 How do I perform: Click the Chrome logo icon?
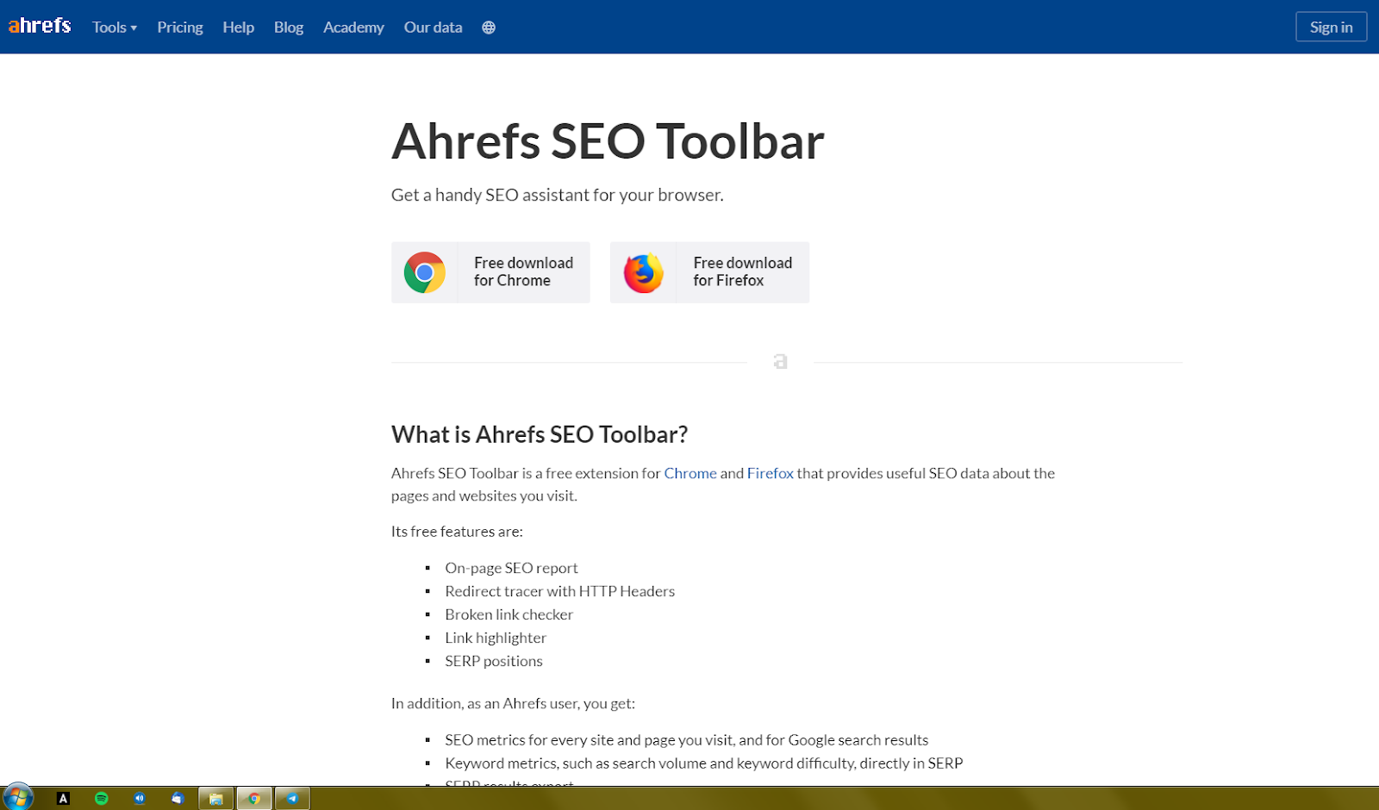(x=425, y=272)
